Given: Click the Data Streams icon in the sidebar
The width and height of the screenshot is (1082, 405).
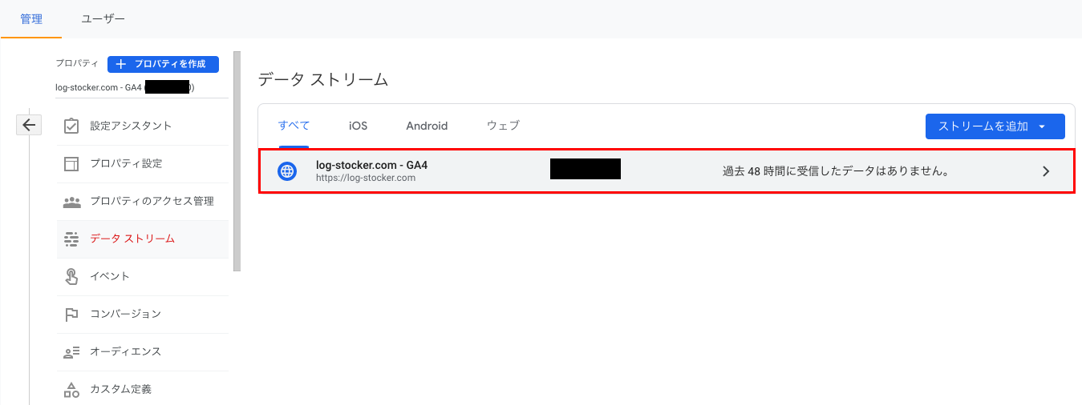Looking at the screenshot, I should point(71,239).
